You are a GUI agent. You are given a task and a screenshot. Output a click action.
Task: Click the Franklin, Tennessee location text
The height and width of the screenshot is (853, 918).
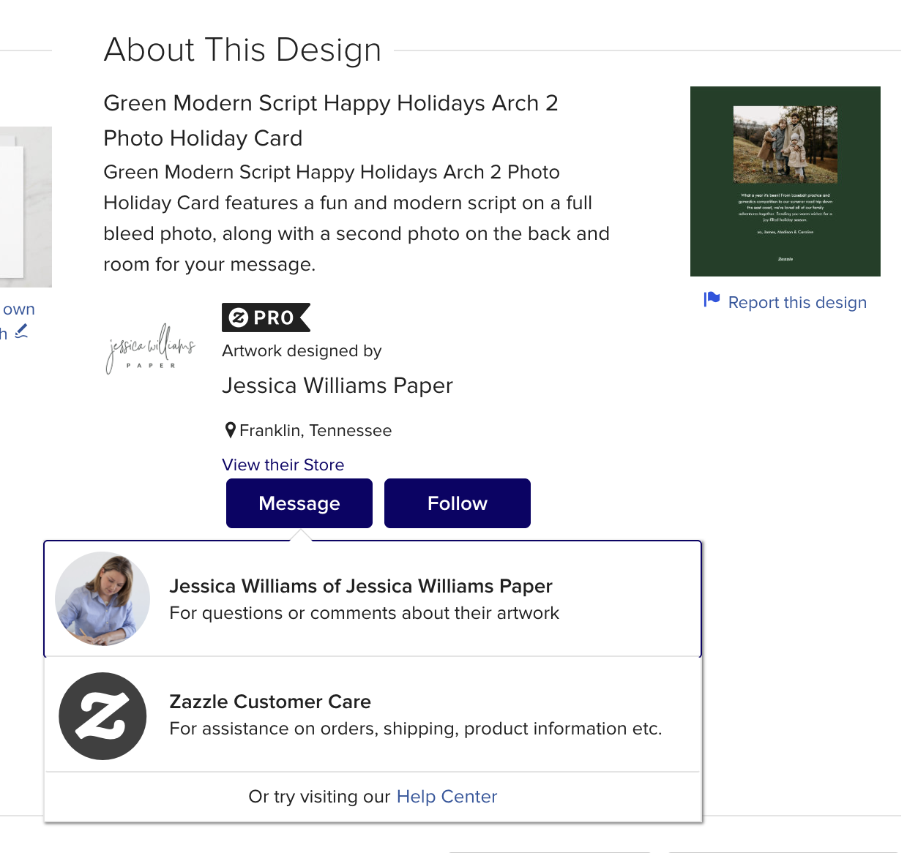pyautogui.click(x=316, y=431)
